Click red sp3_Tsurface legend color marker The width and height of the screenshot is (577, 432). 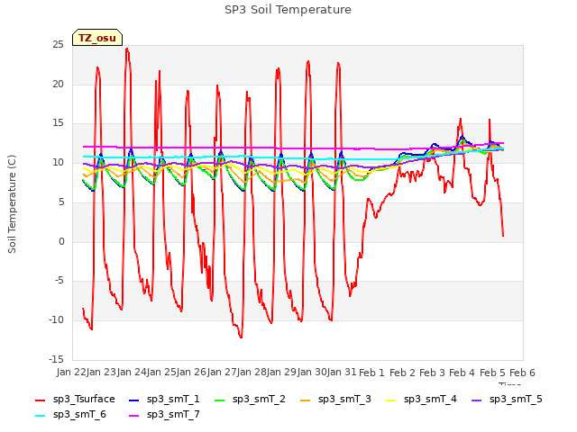click(x=40, y=400)
